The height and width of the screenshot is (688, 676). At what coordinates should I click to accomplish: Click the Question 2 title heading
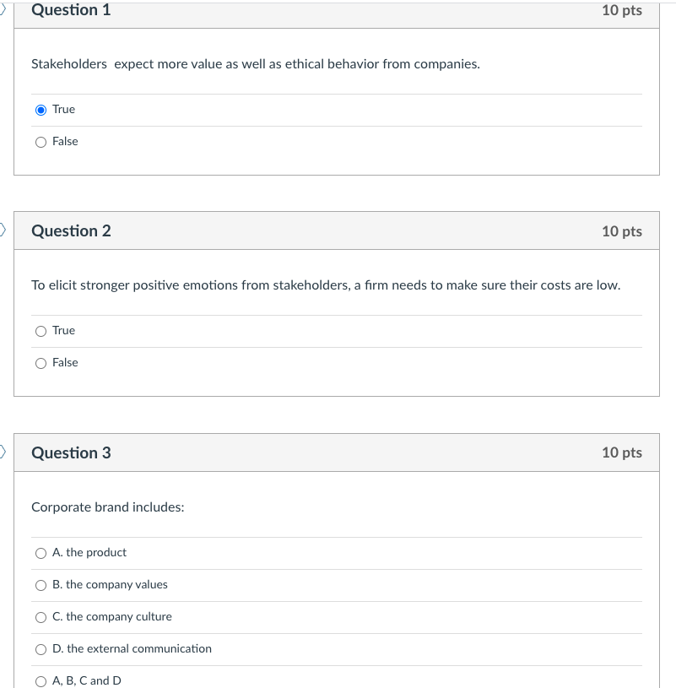click(71, 230)
